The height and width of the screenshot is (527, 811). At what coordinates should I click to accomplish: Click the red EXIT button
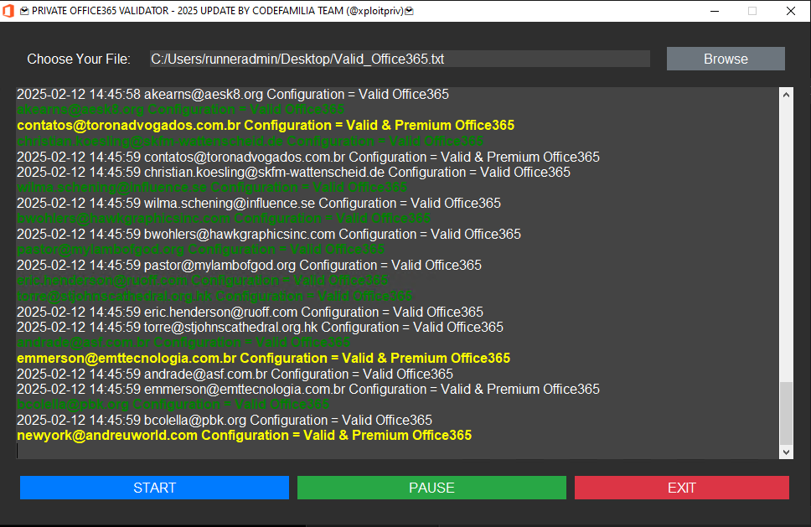tap(682, 488)
